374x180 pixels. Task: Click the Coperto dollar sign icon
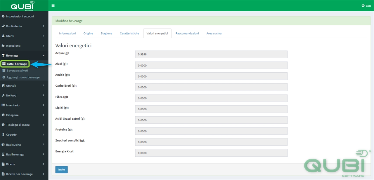3,135
